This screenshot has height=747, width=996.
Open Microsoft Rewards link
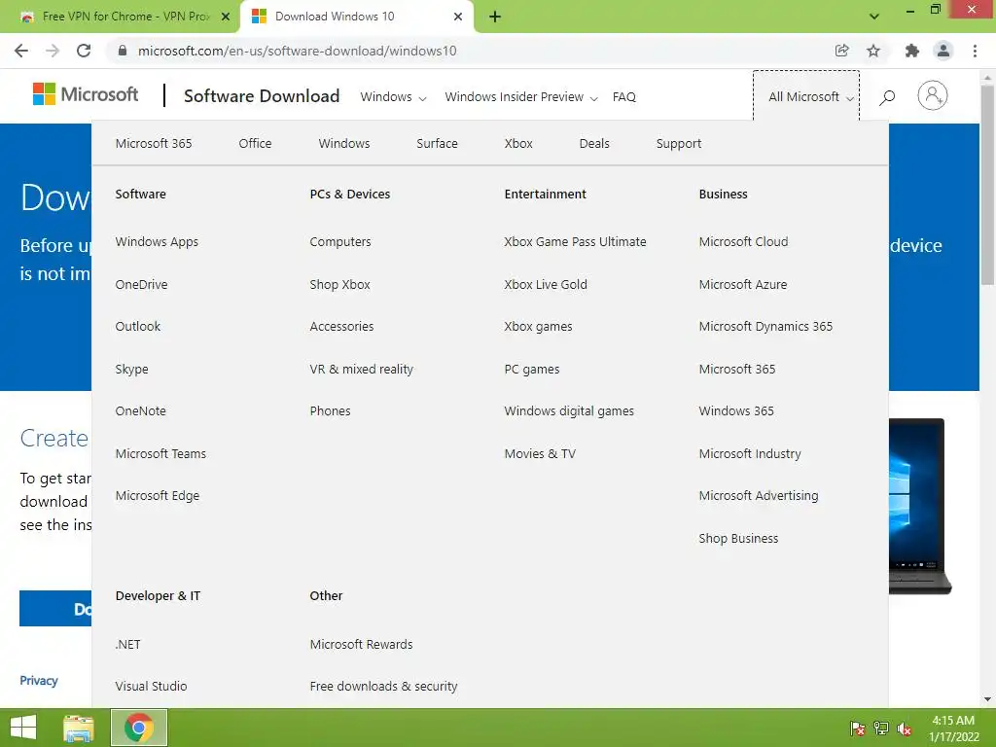tap(362, 644)
